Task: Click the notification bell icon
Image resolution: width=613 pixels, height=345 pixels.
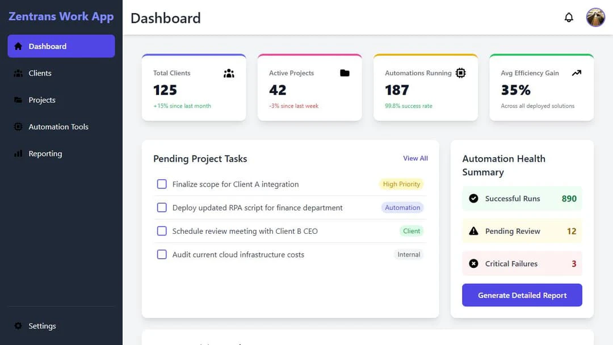Action: pyautogui.click(x=569, y=18)
